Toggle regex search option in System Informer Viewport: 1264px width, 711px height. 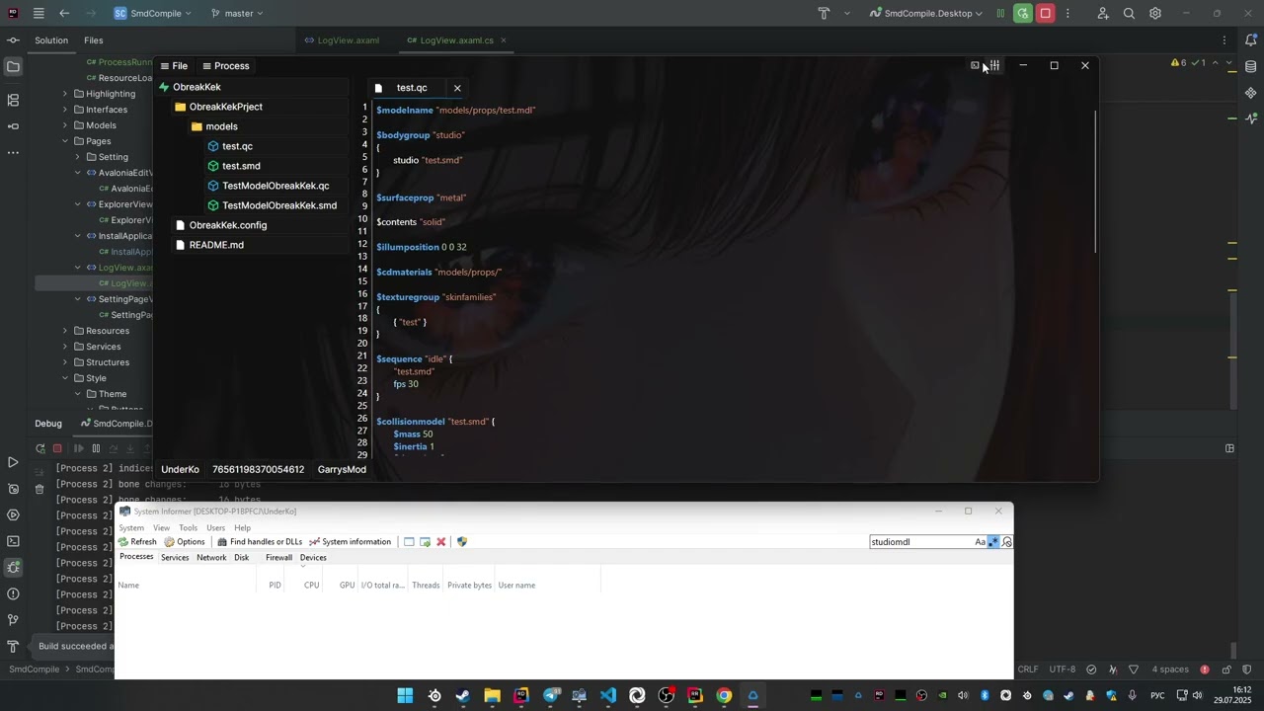[x=993, y=542]
